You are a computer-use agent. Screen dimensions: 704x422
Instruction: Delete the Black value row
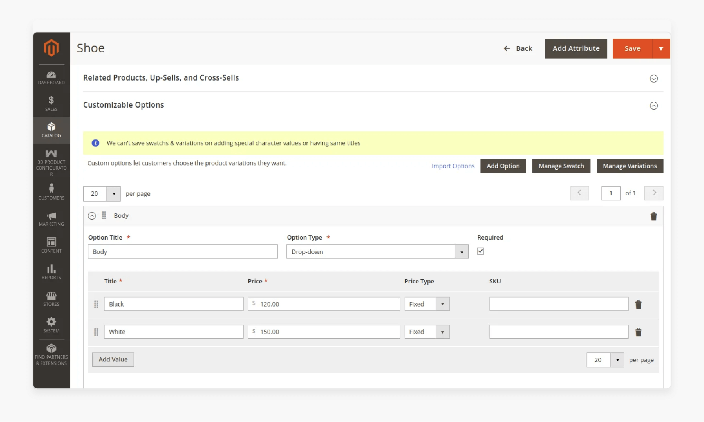pos(638,305)
